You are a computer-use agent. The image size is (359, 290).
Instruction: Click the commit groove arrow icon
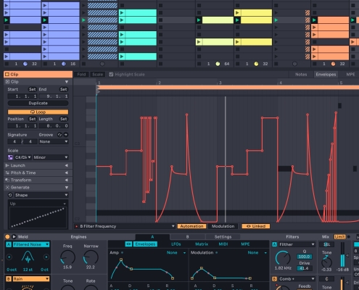click(65, 135)
